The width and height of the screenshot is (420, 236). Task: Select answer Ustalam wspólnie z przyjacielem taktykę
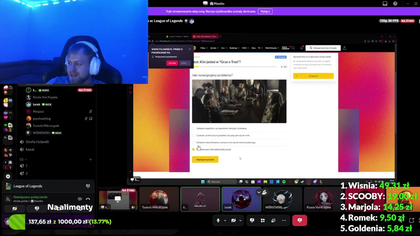pos(221,128)
